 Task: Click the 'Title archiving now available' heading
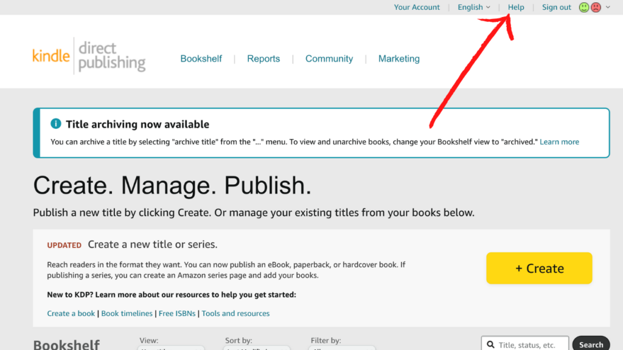[137, 124]
